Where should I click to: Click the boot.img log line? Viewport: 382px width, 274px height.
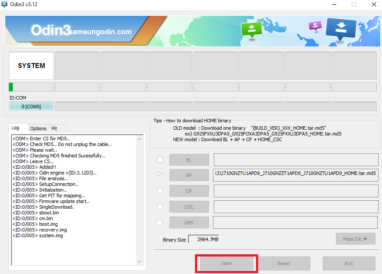point(35,224)
